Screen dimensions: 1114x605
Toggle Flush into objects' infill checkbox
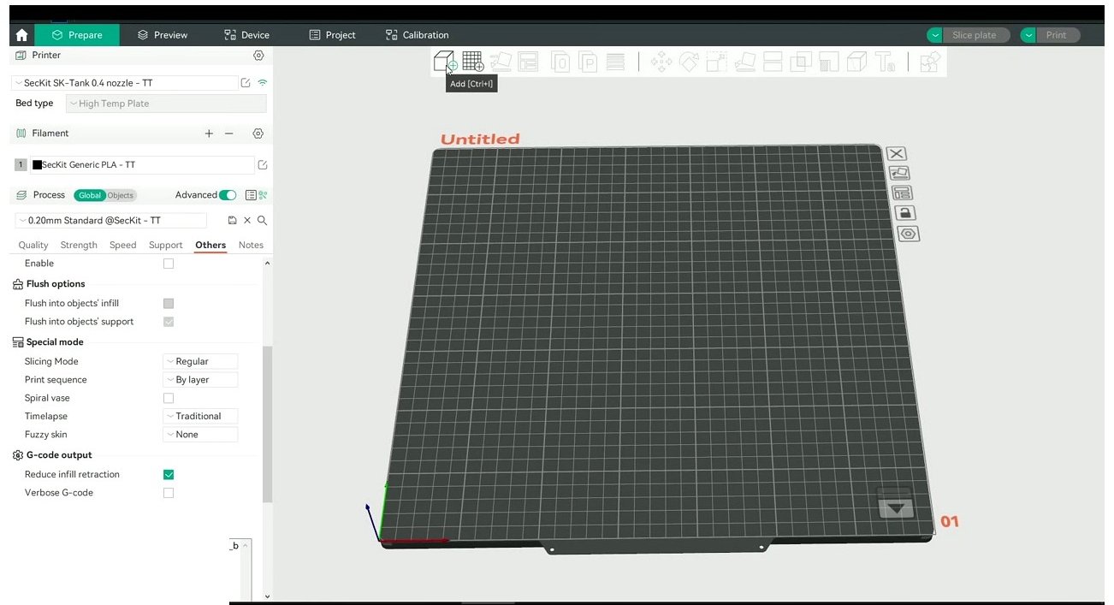point(169,303)
